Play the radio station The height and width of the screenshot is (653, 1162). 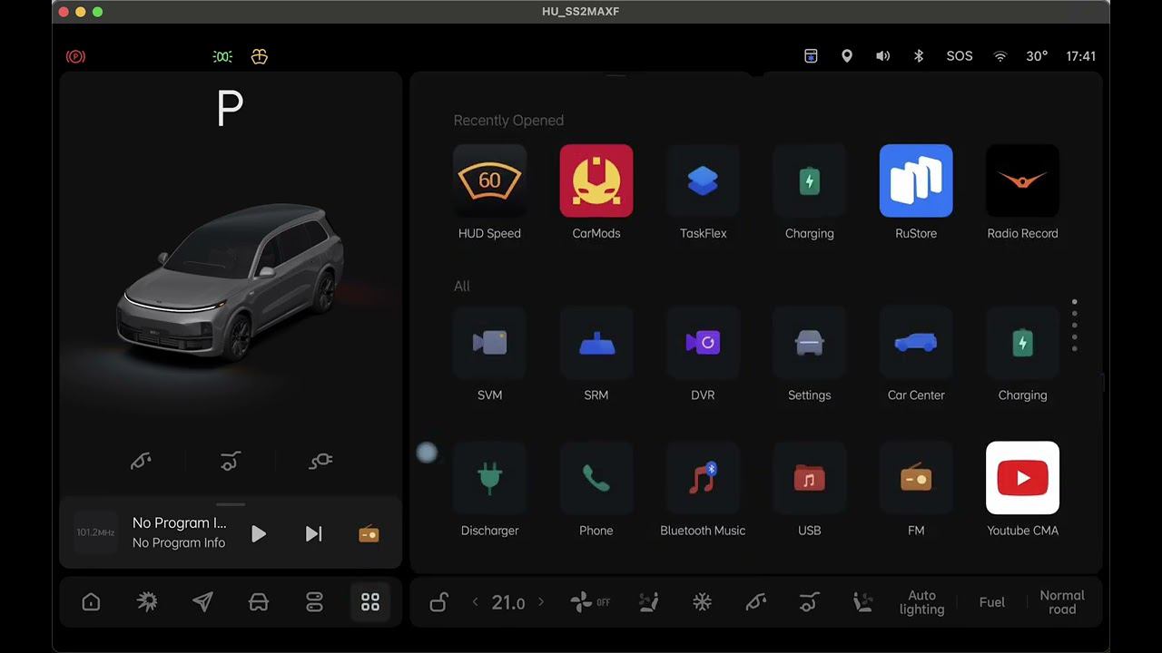point(259,533)
